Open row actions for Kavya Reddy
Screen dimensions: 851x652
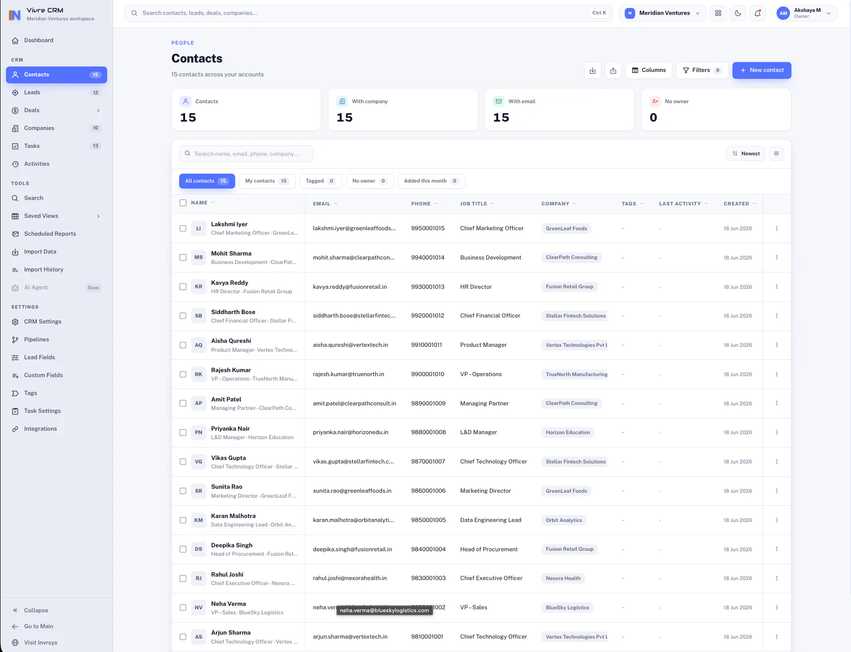[777, 287]
